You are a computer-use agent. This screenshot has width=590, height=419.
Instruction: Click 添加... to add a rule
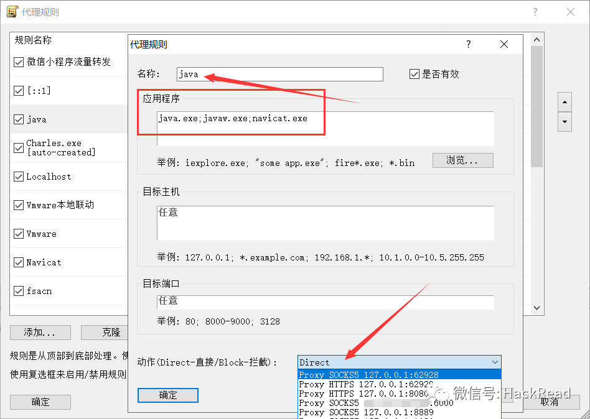point(40,333)
